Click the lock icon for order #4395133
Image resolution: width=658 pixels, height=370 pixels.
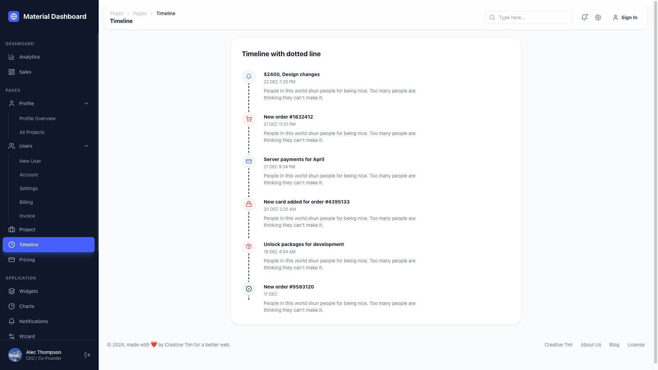tap(249, 204)
